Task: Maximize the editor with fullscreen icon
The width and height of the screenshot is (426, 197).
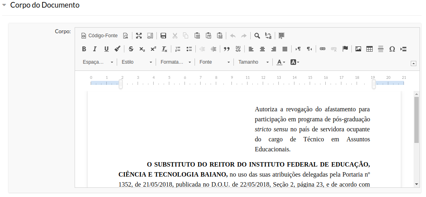Action: (x=139, y=36)
